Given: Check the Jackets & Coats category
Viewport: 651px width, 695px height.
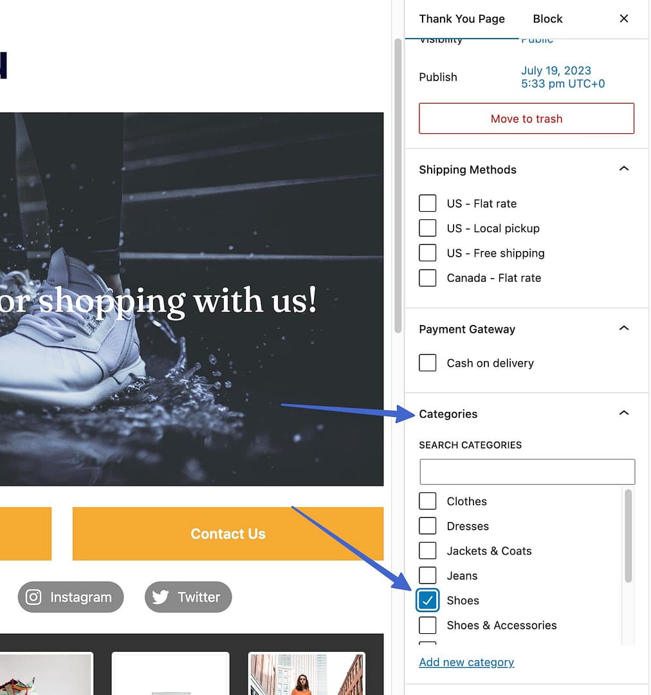Looking at the screenshot, I should click(x=428, y=551).
